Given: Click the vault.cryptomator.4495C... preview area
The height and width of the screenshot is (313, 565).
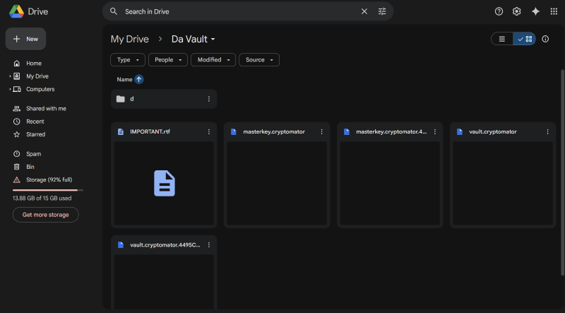Looking at the screenshot, I should point(164,282).
